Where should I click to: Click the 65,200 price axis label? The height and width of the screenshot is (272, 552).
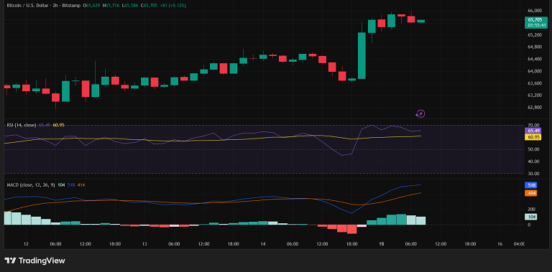point(534,35)
